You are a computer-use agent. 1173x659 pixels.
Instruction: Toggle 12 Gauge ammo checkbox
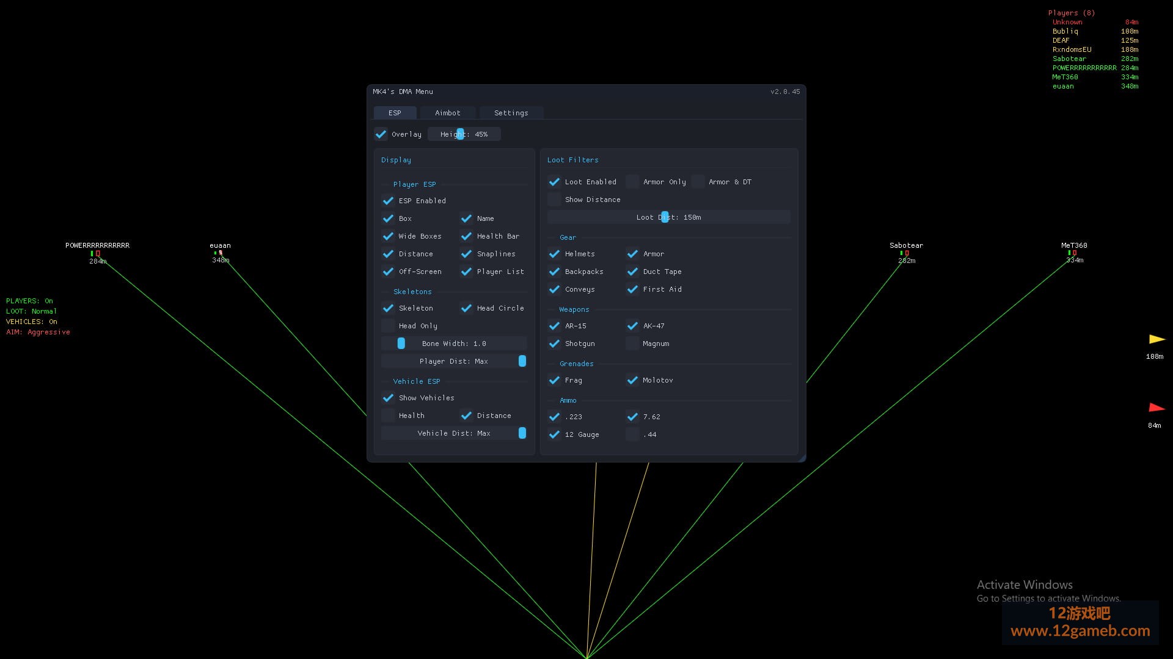point(554,434)
